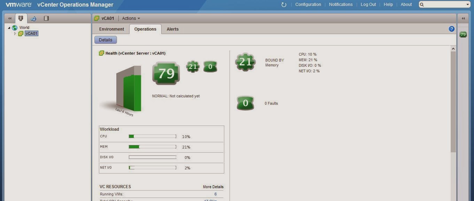Open the search box dropdown arrow
Screen dimensions: 474x201
point(468,5)
